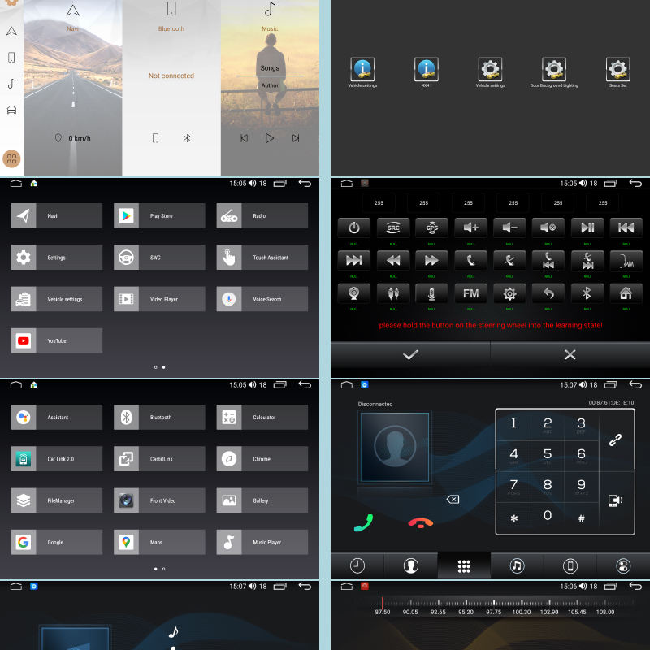Screen dimensions: 650x650
Task: Launch CarbitLink app
Action: coord(159,459)
